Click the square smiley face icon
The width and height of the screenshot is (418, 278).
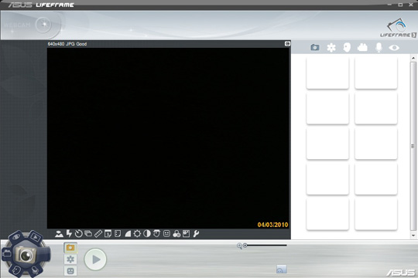pos(166,233)
